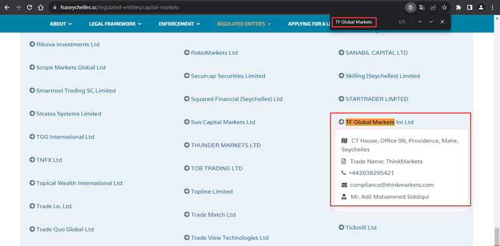500x246 pixels.
Task: Open the ABOUT dropdown menu
Action: click(61, 24)
